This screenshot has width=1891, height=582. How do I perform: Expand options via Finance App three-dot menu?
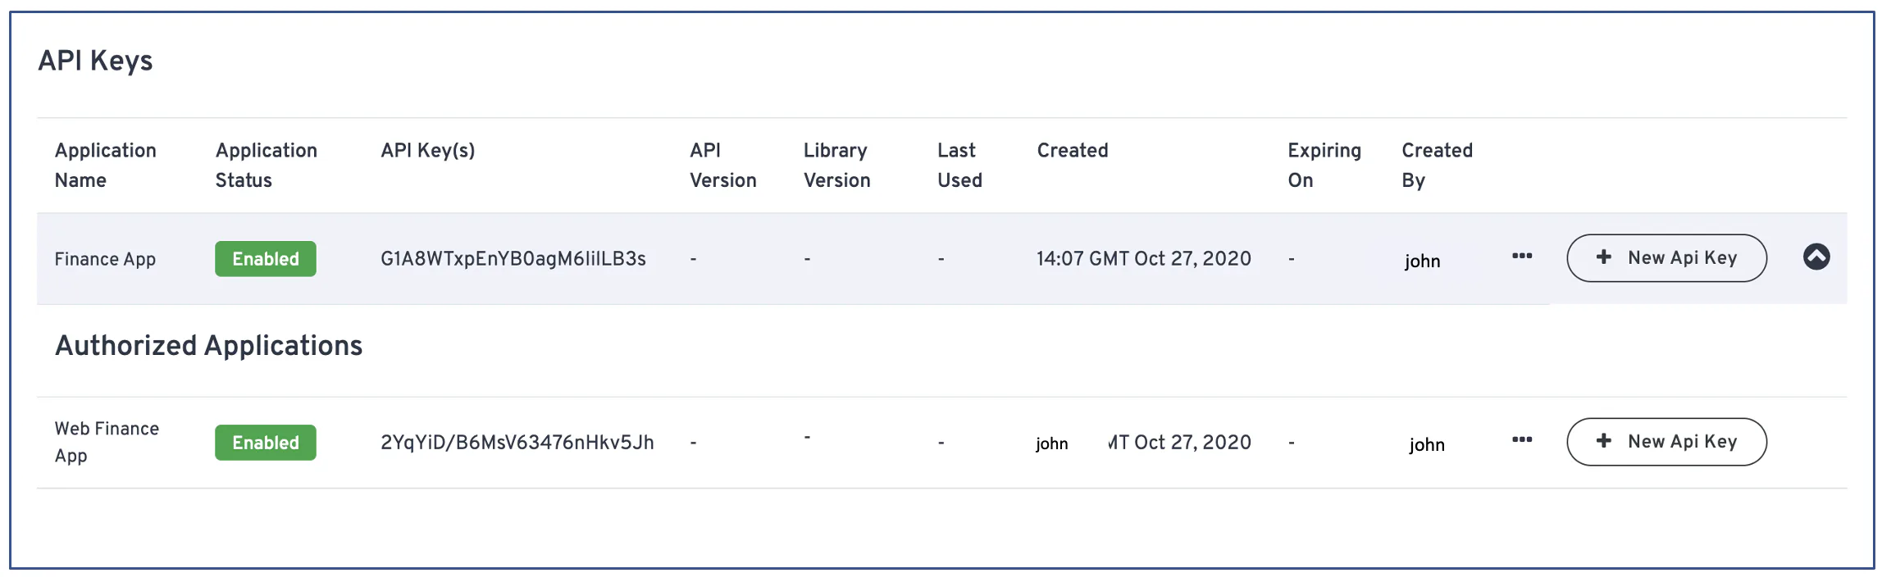point(1521,257)
